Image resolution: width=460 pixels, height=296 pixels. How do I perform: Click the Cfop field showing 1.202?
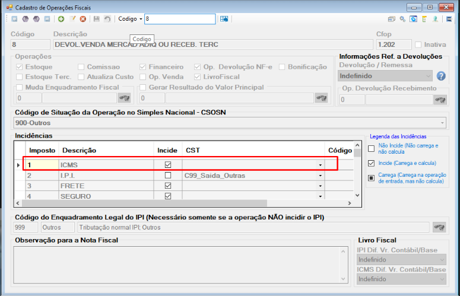click(x=394, y=44)
